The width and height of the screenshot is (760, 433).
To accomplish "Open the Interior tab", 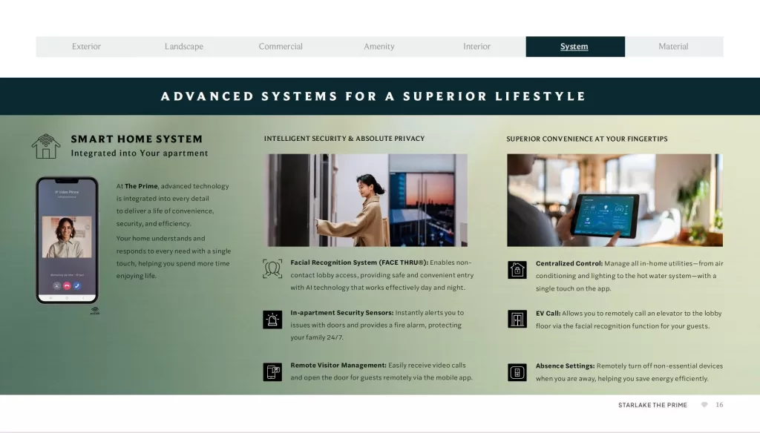I will pos(476,47).
